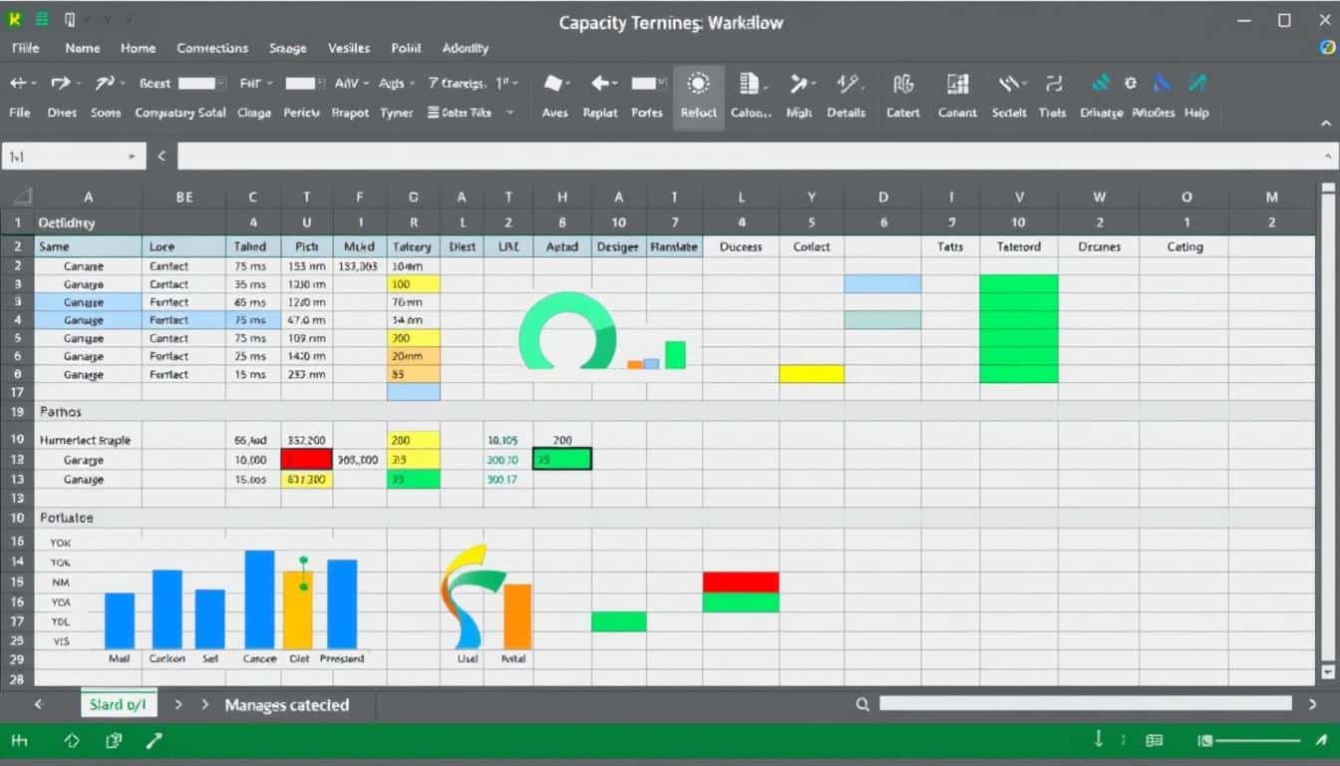Click the green K app icon in title bar
Image resolution: width=1340 pixels, height=766 pixels.
tap(14, 20)
